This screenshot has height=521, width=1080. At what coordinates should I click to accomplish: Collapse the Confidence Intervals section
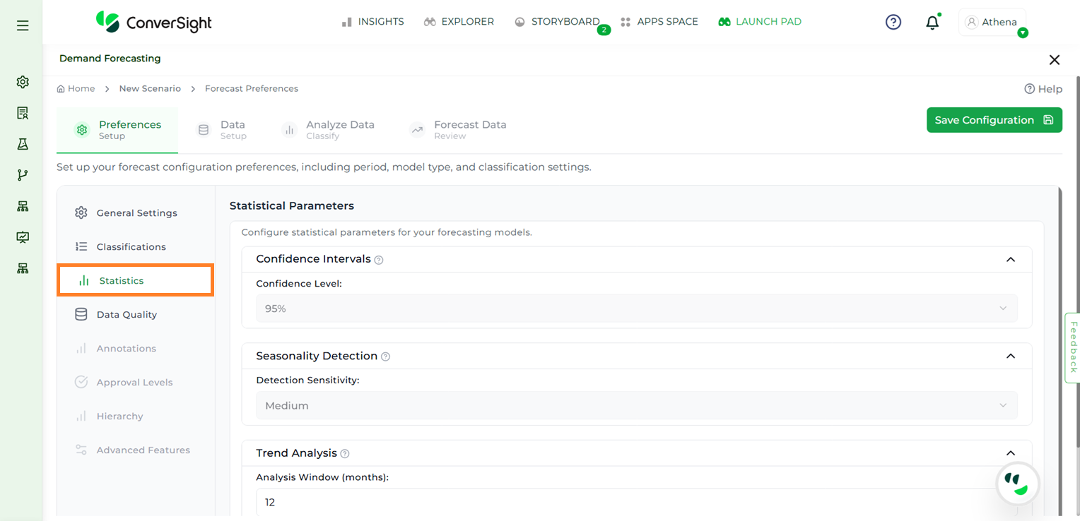(1010, 260)
